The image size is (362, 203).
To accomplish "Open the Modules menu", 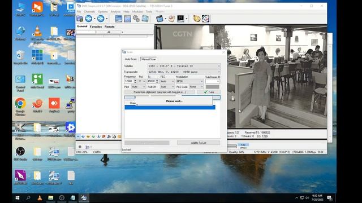I will (137, 11).
